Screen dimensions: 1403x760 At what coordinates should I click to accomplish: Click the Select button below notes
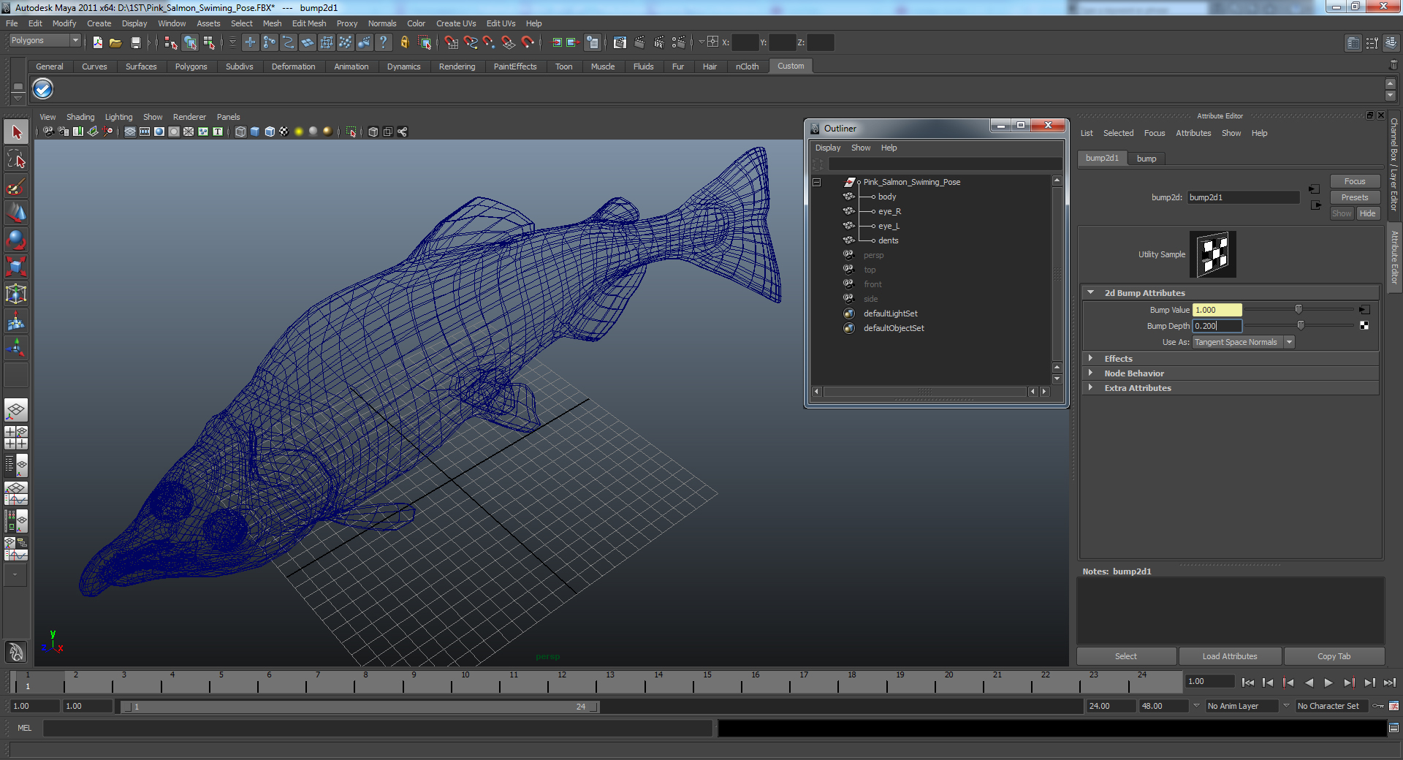[x=1126, y=656]
